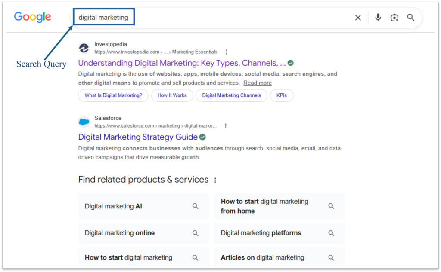
Task: Search related term Digital marketing AI
Action: 144,206
